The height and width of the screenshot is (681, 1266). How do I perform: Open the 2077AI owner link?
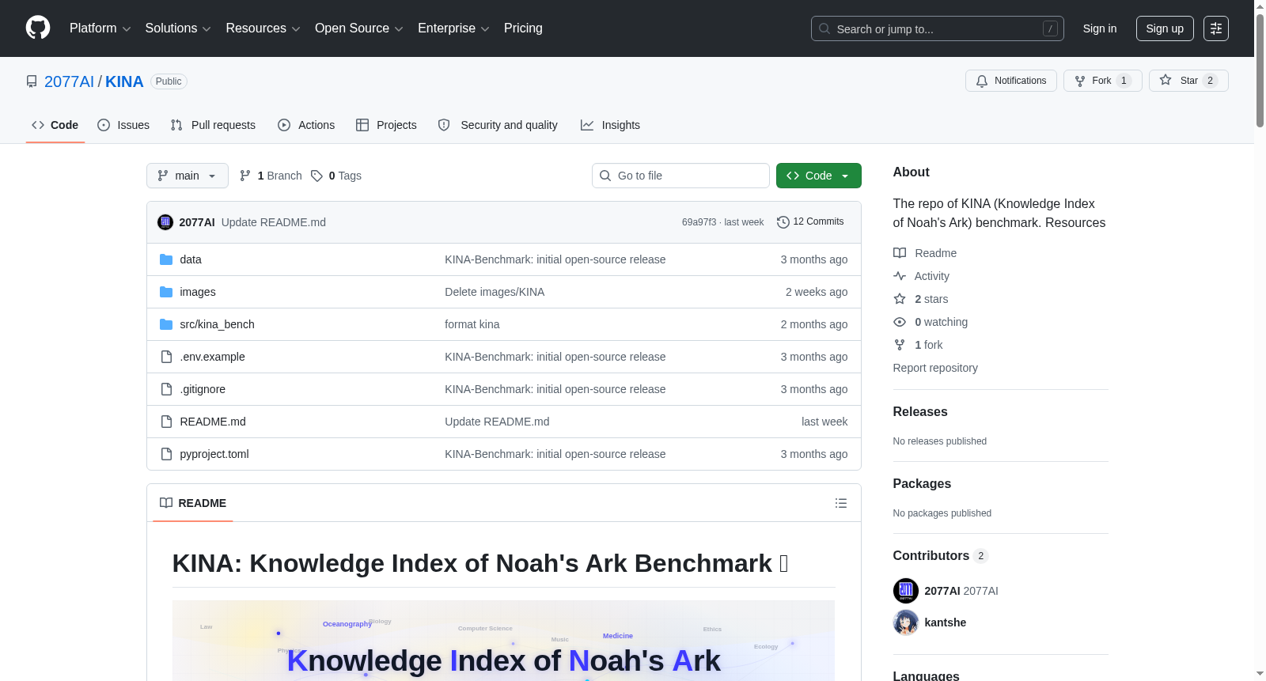69,81
